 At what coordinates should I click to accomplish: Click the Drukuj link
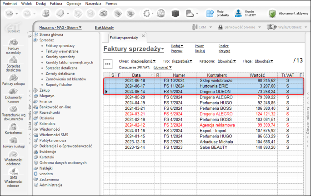[x=200, y=51]
